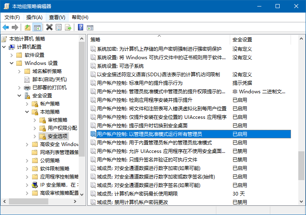Select policy 用户帐户控制: 提示提升时切换到安全桌面
Screen dimensions: 306x215
click(x=142, y=126)
